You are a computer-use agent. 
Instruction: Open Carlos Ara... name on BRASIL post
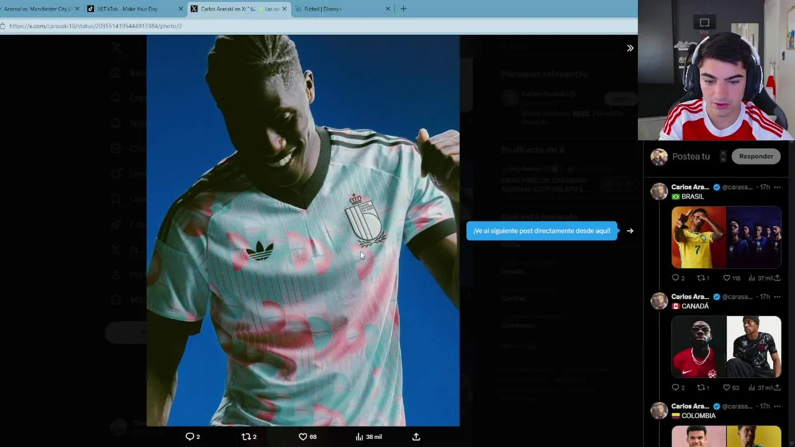pos(690,187)
